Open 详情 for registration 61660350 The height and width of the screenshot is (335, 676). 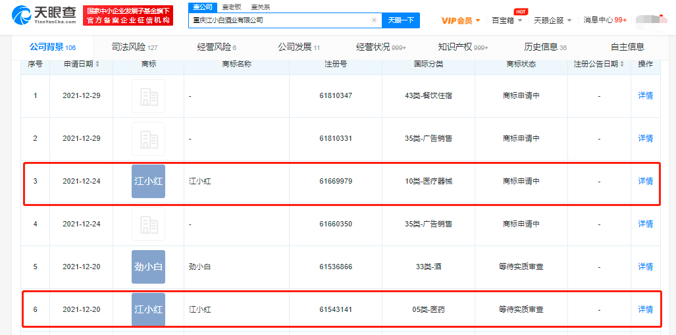click(x=645, y=224)
